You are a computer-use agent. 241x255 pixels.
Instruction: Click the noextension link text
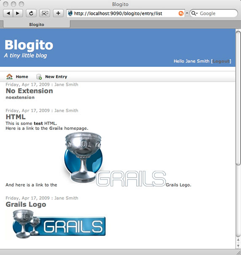click(20, 97)
